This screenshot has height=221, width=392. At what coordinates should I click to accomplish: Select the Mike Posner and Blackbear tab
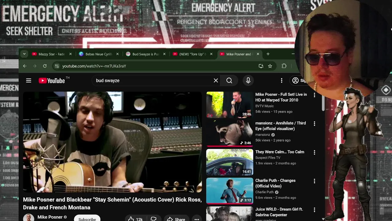click(236, 54)
